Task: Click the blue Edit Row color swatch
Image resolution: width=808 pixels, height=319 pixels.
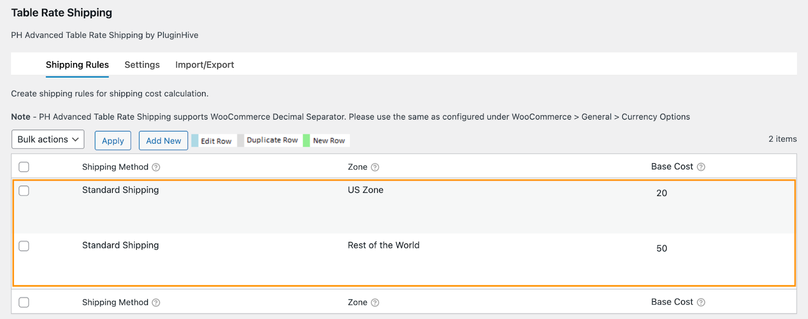Action: tap(195, 141)
